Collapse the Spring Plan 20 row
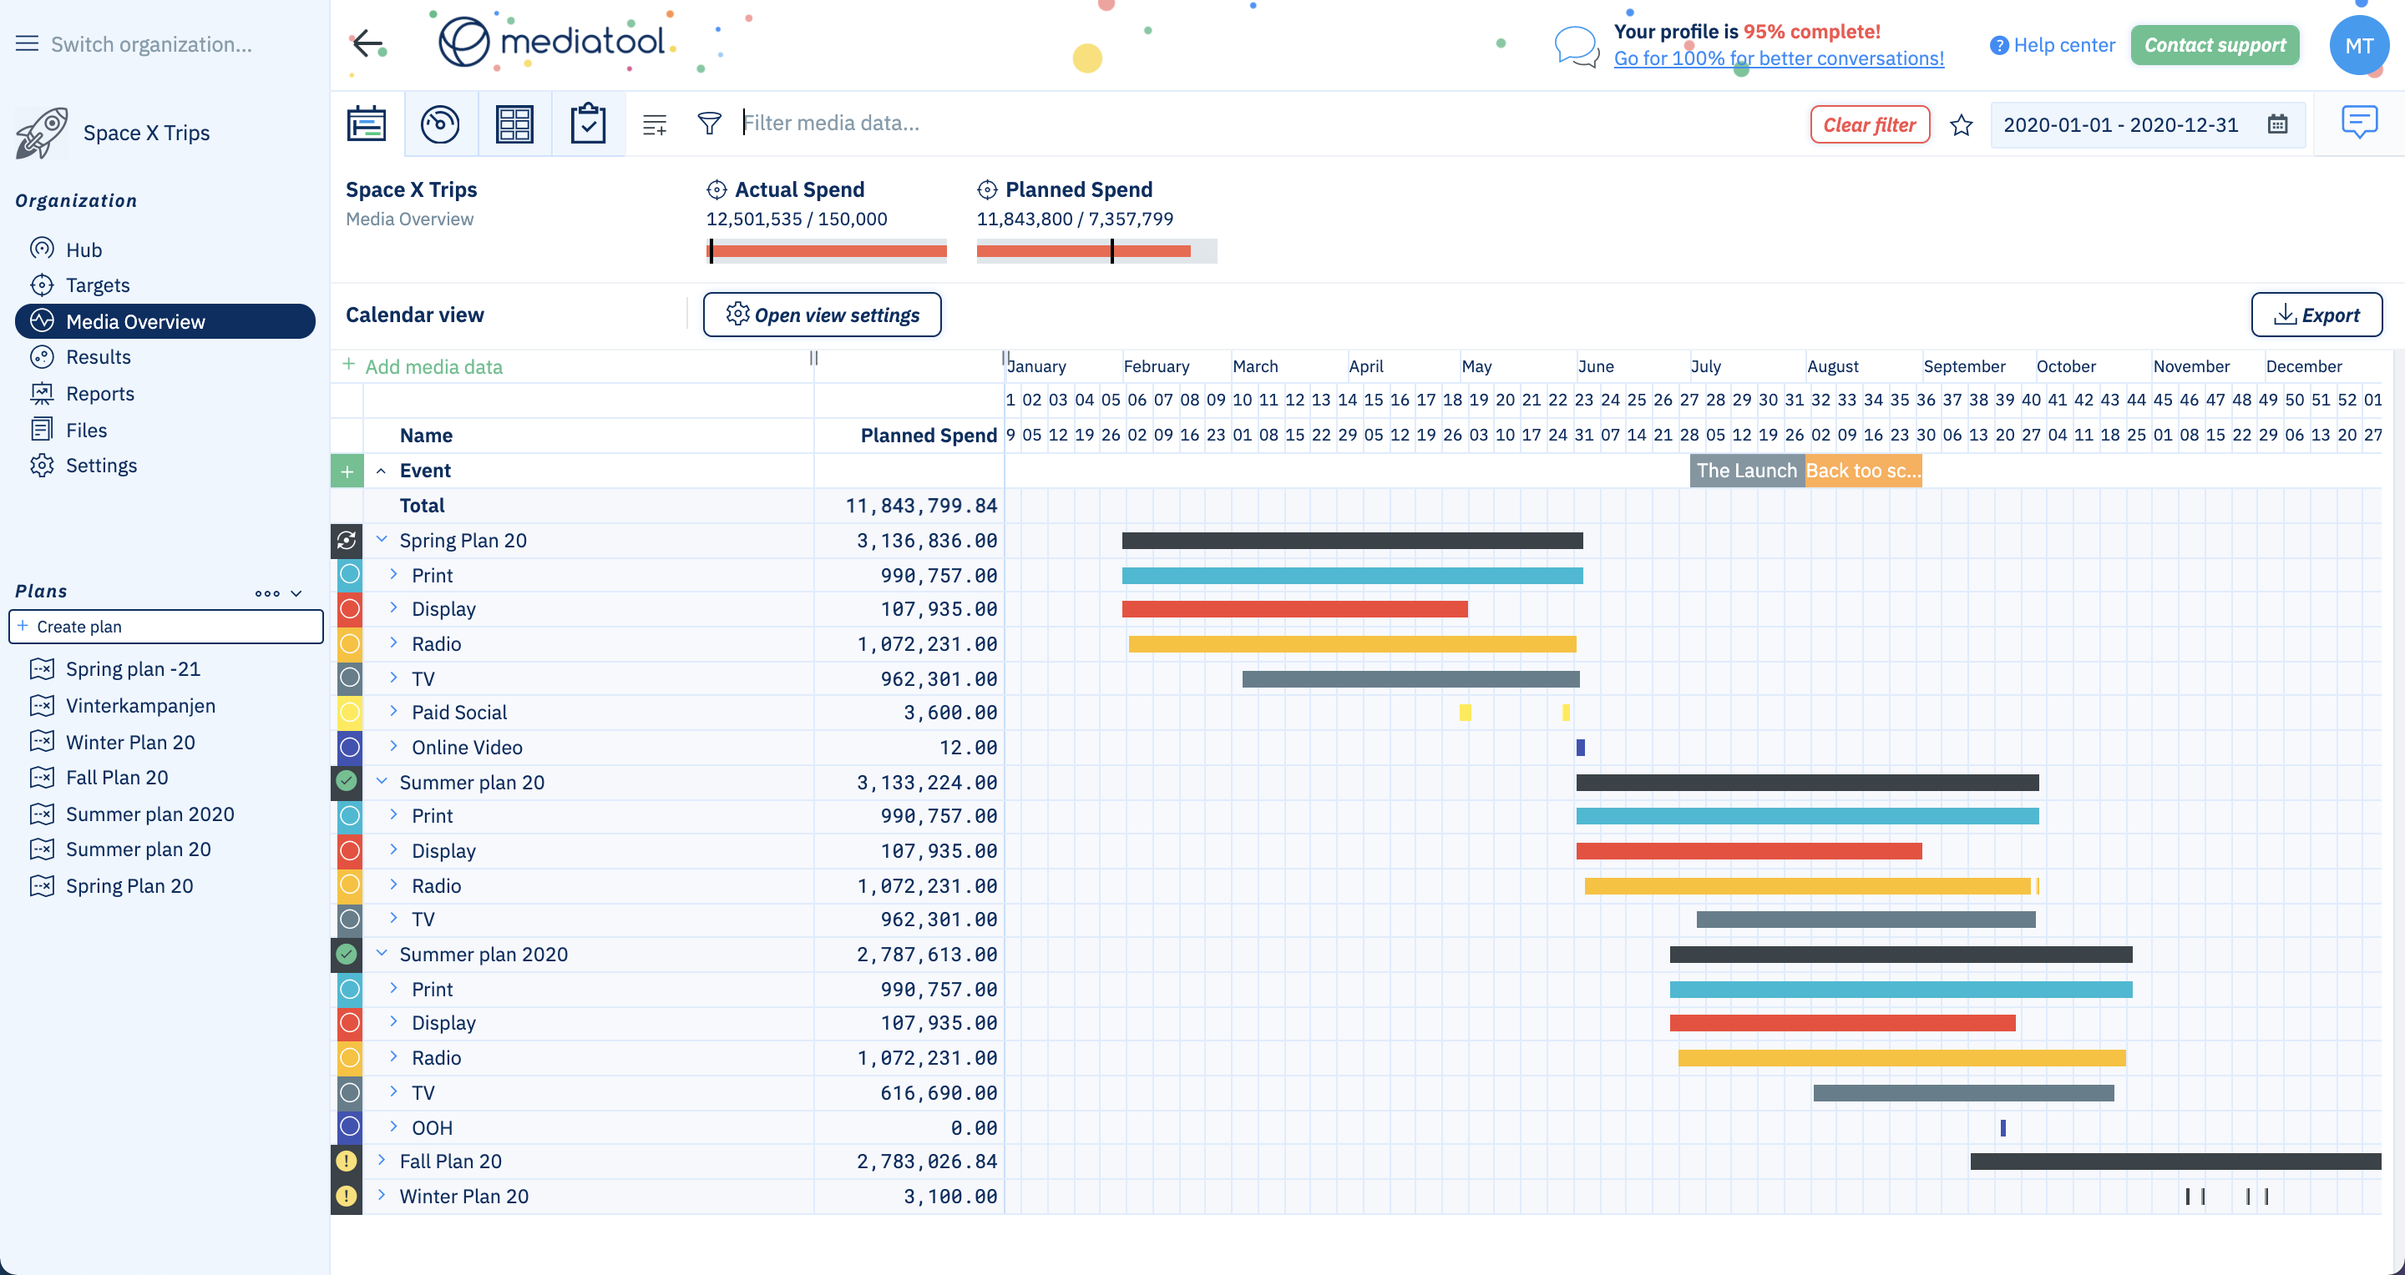This screenshot has width=2405, height=1275. coord(381,539)
